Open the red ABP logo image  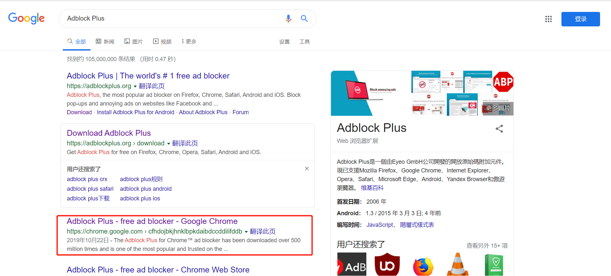pos(503,82)
